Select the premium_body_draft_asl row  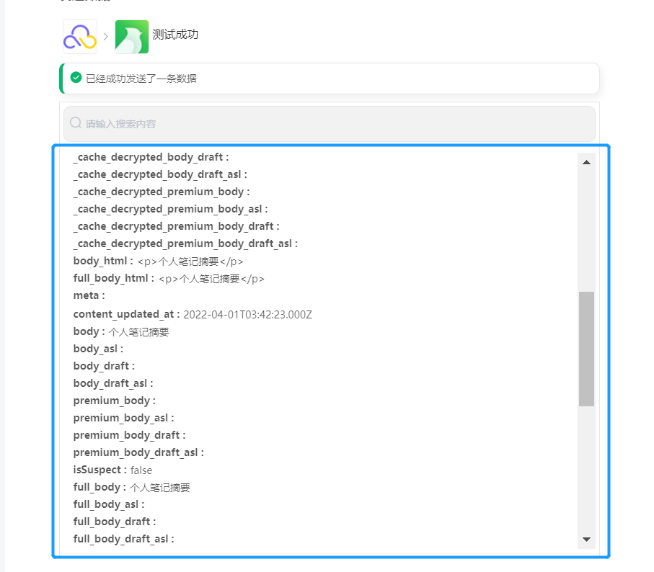[139, 452]
